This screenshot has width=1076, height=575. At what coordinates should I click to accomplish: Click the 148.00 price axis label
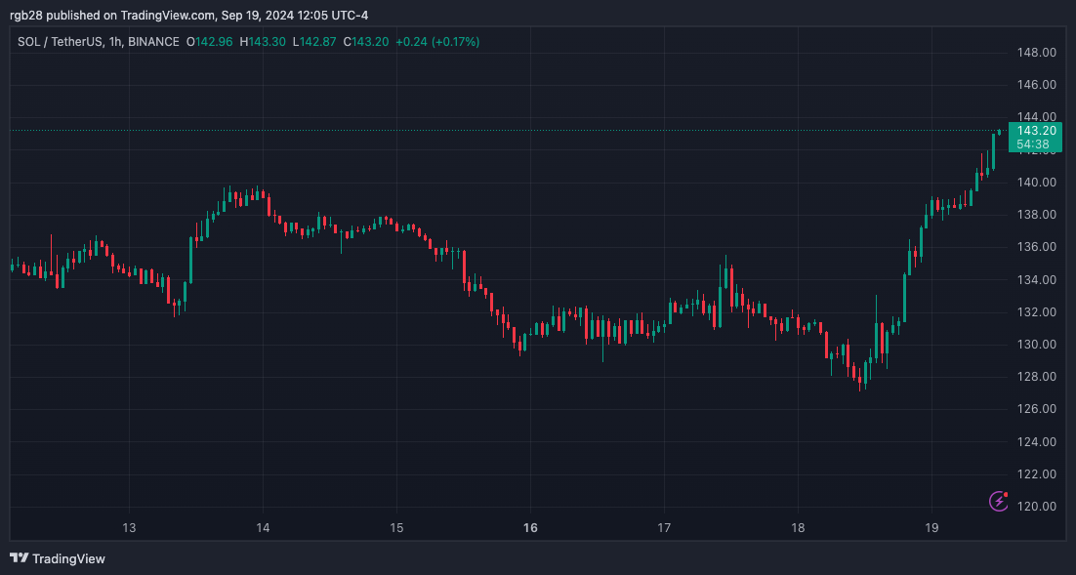tap(1036, 52)
